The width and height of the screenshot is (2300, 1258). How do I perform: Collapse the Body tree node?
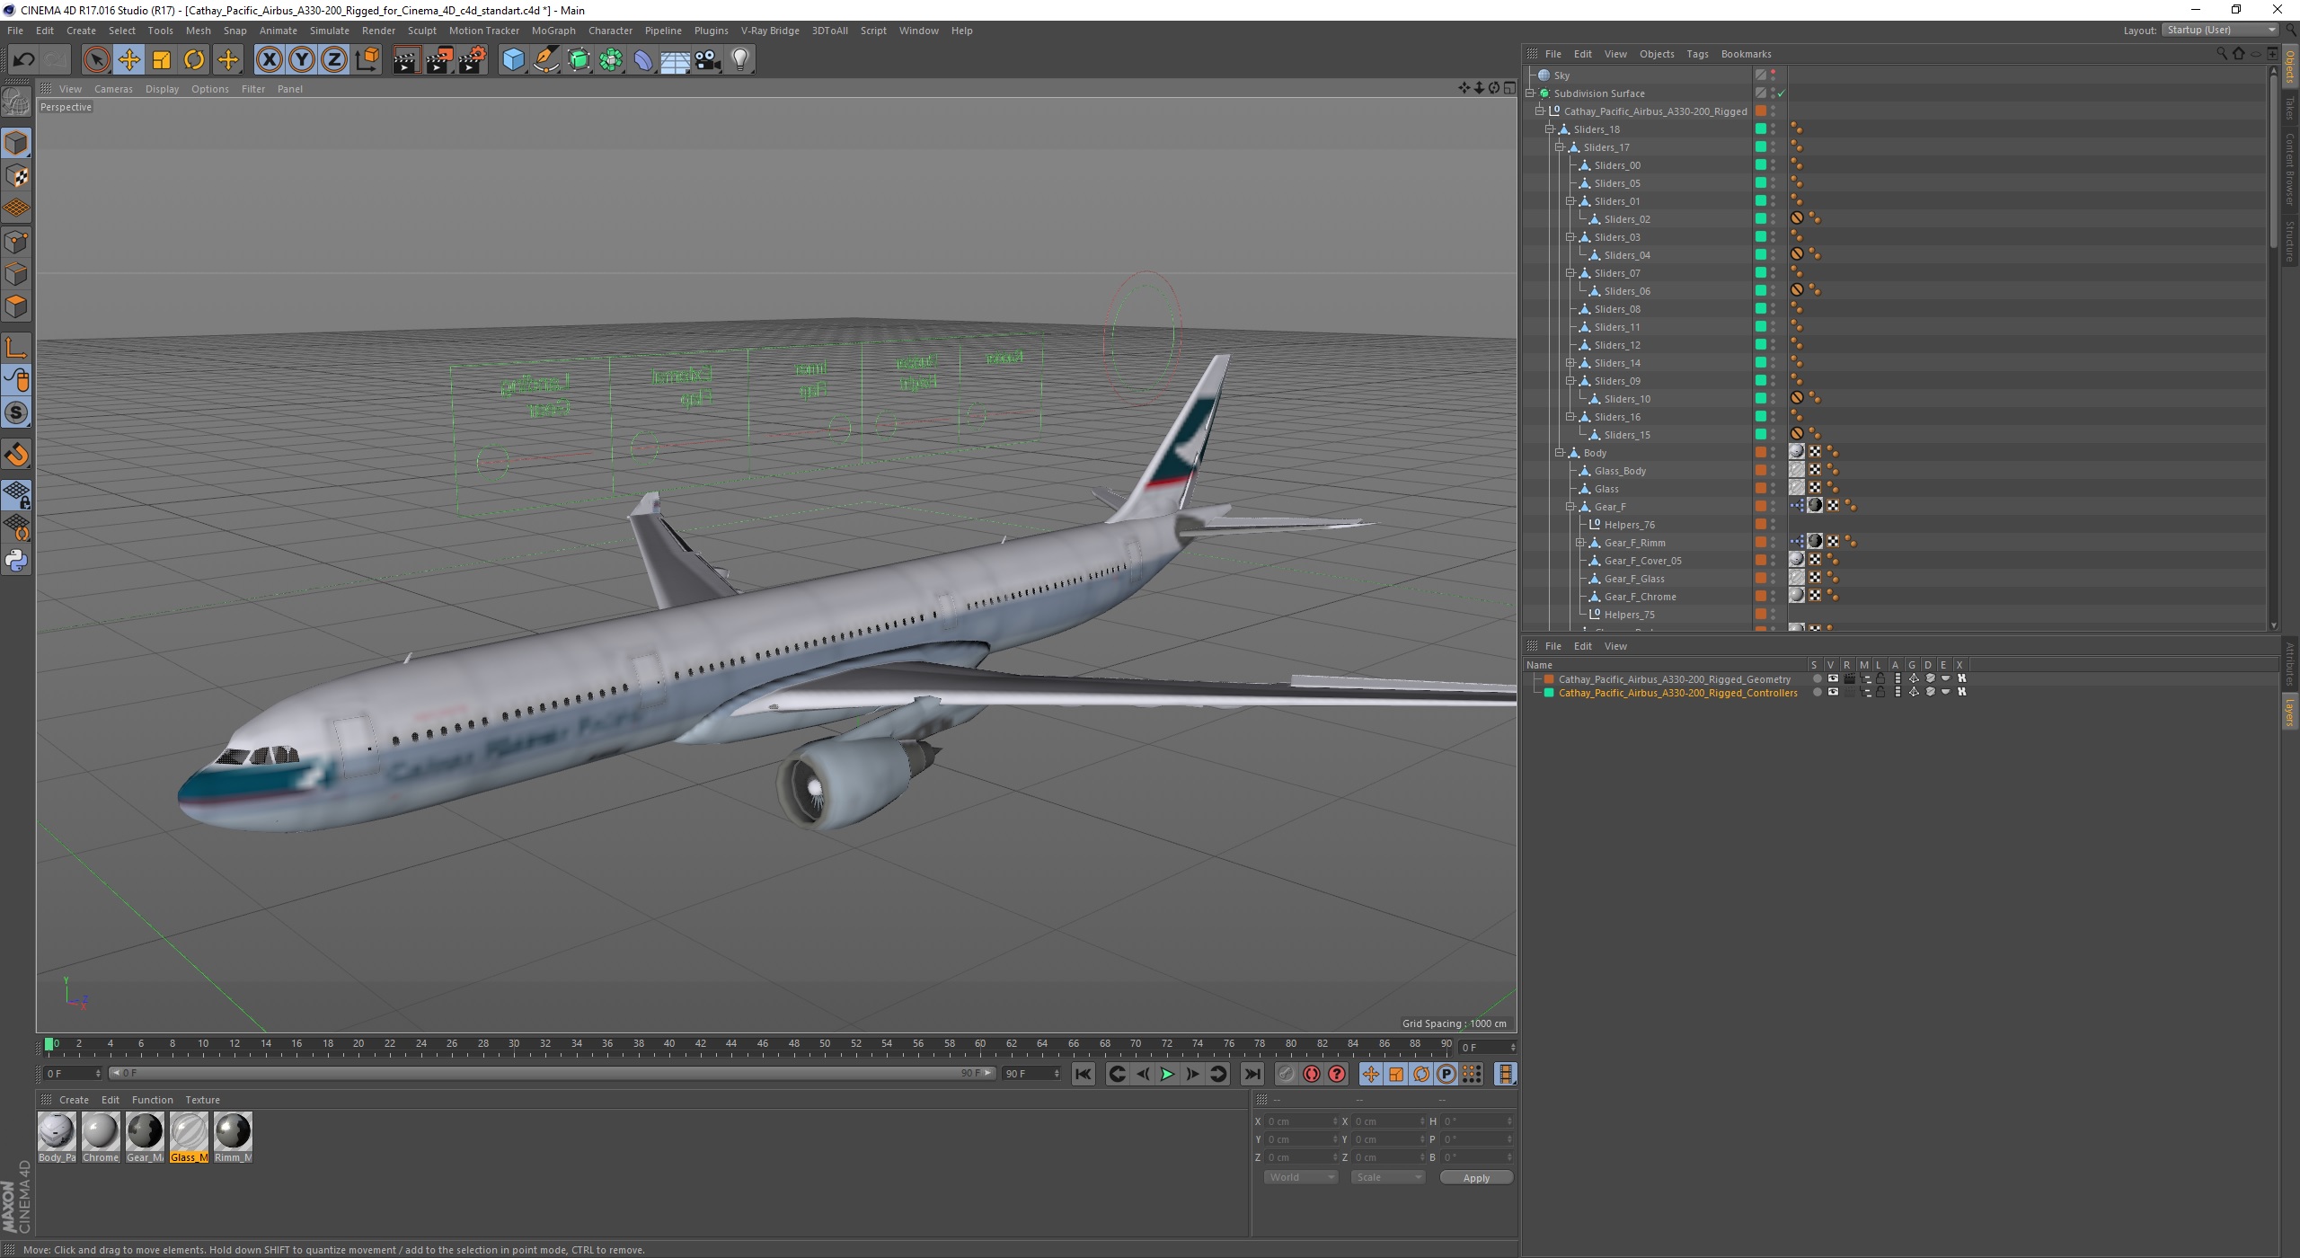point(1560,453)
